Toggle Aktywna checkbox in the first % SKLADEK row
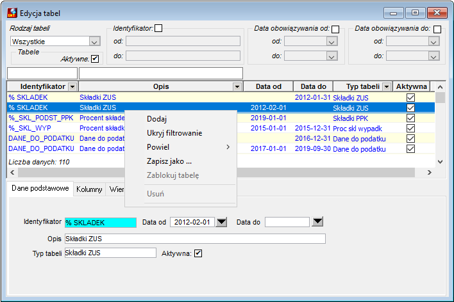454x302 pixels. [410, 97]
